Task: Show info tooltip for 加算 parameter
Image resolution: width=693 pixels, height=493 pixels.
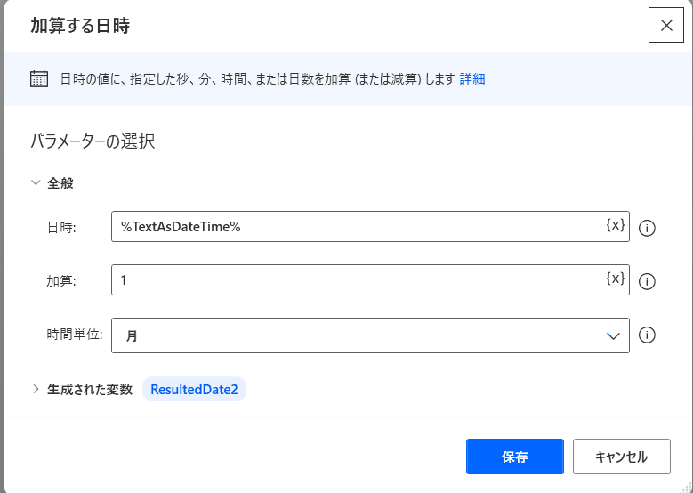Action: (647, 282)
